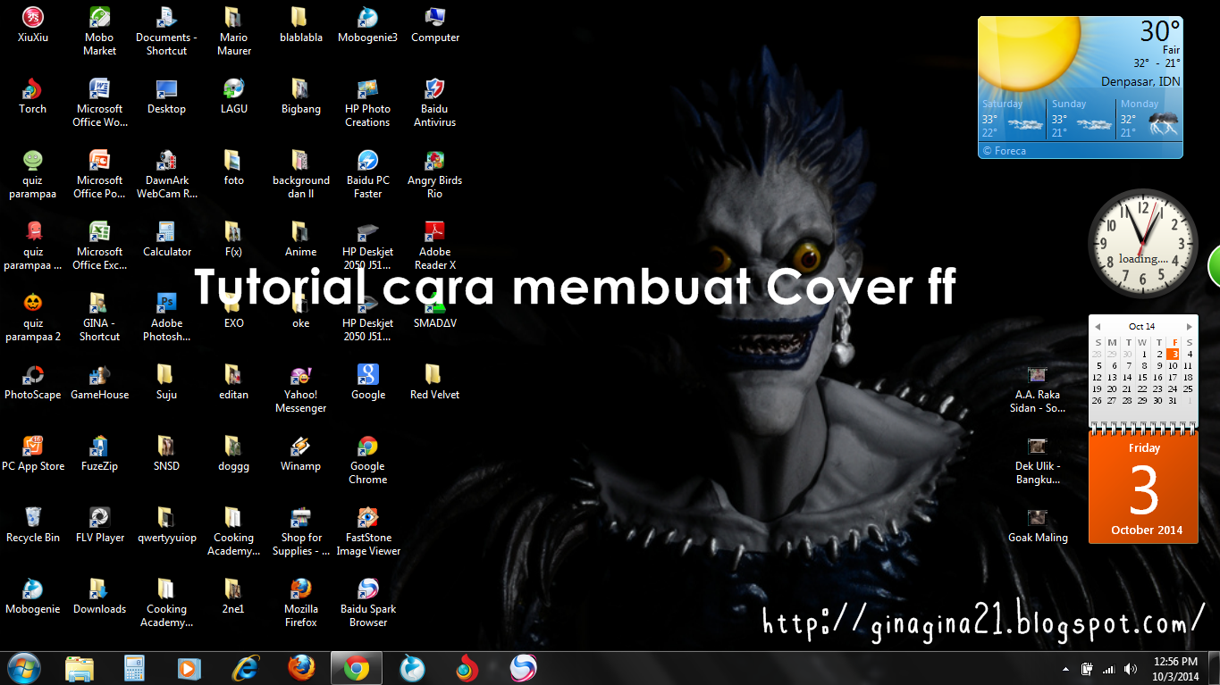Select the Calculator desktop shortcut
The width and height of the screenshot is (1220, 685).
click(166, 238)
